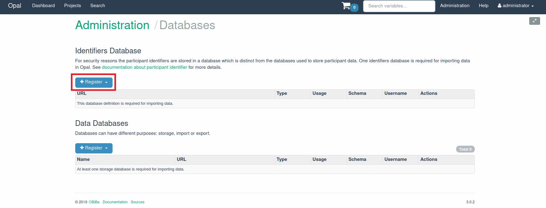The image size is (546, 208).
Task: Click 'At least one storage database' row
Action: tap(275, 169)
